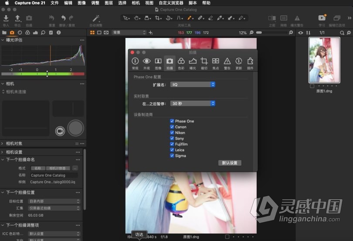
Task: Select the orange brush mask tool
Action: 190,18
